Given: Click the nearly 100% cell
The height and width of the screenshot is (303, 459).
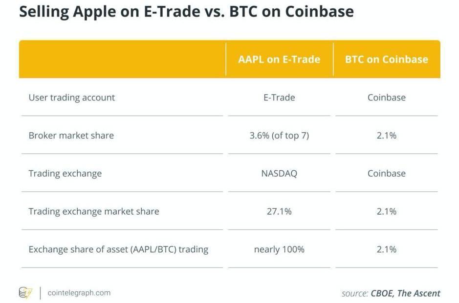Looking at the screenshot, I should 279,250.
